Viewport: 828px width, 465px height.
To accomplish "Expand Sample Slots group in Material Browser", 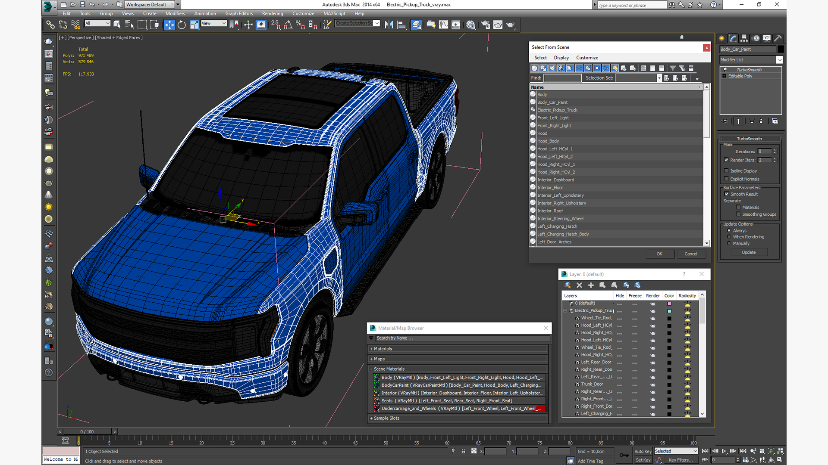I will pyautogui.click(x=458, y=418).
